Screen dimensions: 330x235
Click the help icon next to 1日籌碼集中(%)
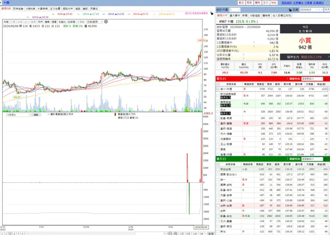coord(254,47)
